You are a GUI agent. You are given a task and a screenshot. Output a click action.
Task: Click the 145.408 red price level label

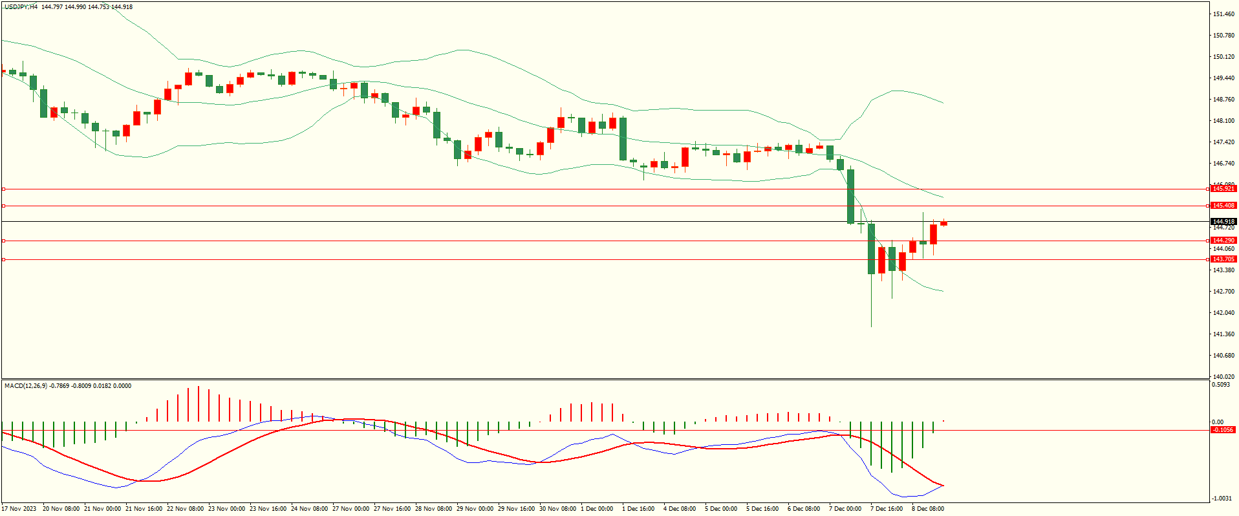[x=1223, y=206]
